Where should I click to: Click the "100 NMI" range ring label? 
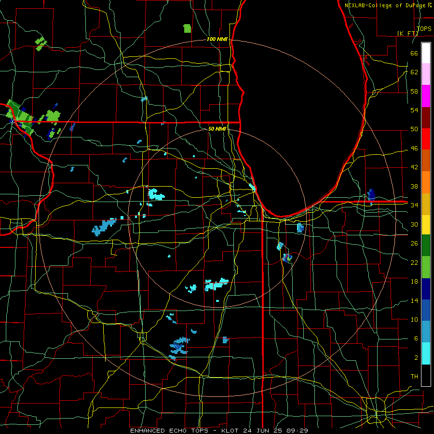tap(217, 40)
